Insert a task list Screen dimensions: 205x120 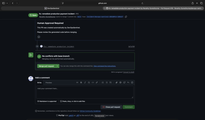point(111,82)
